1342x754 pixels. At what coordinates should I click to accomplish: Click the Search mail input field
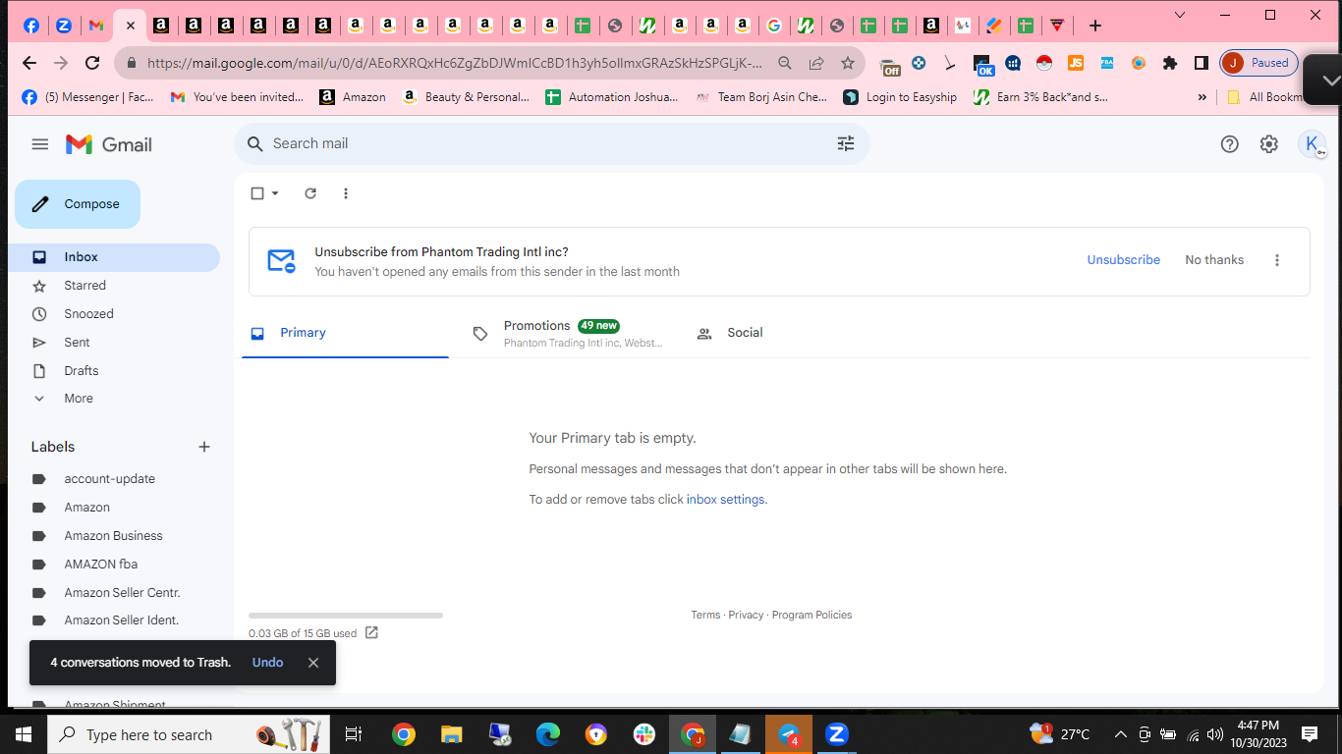[x=552, y=144]
